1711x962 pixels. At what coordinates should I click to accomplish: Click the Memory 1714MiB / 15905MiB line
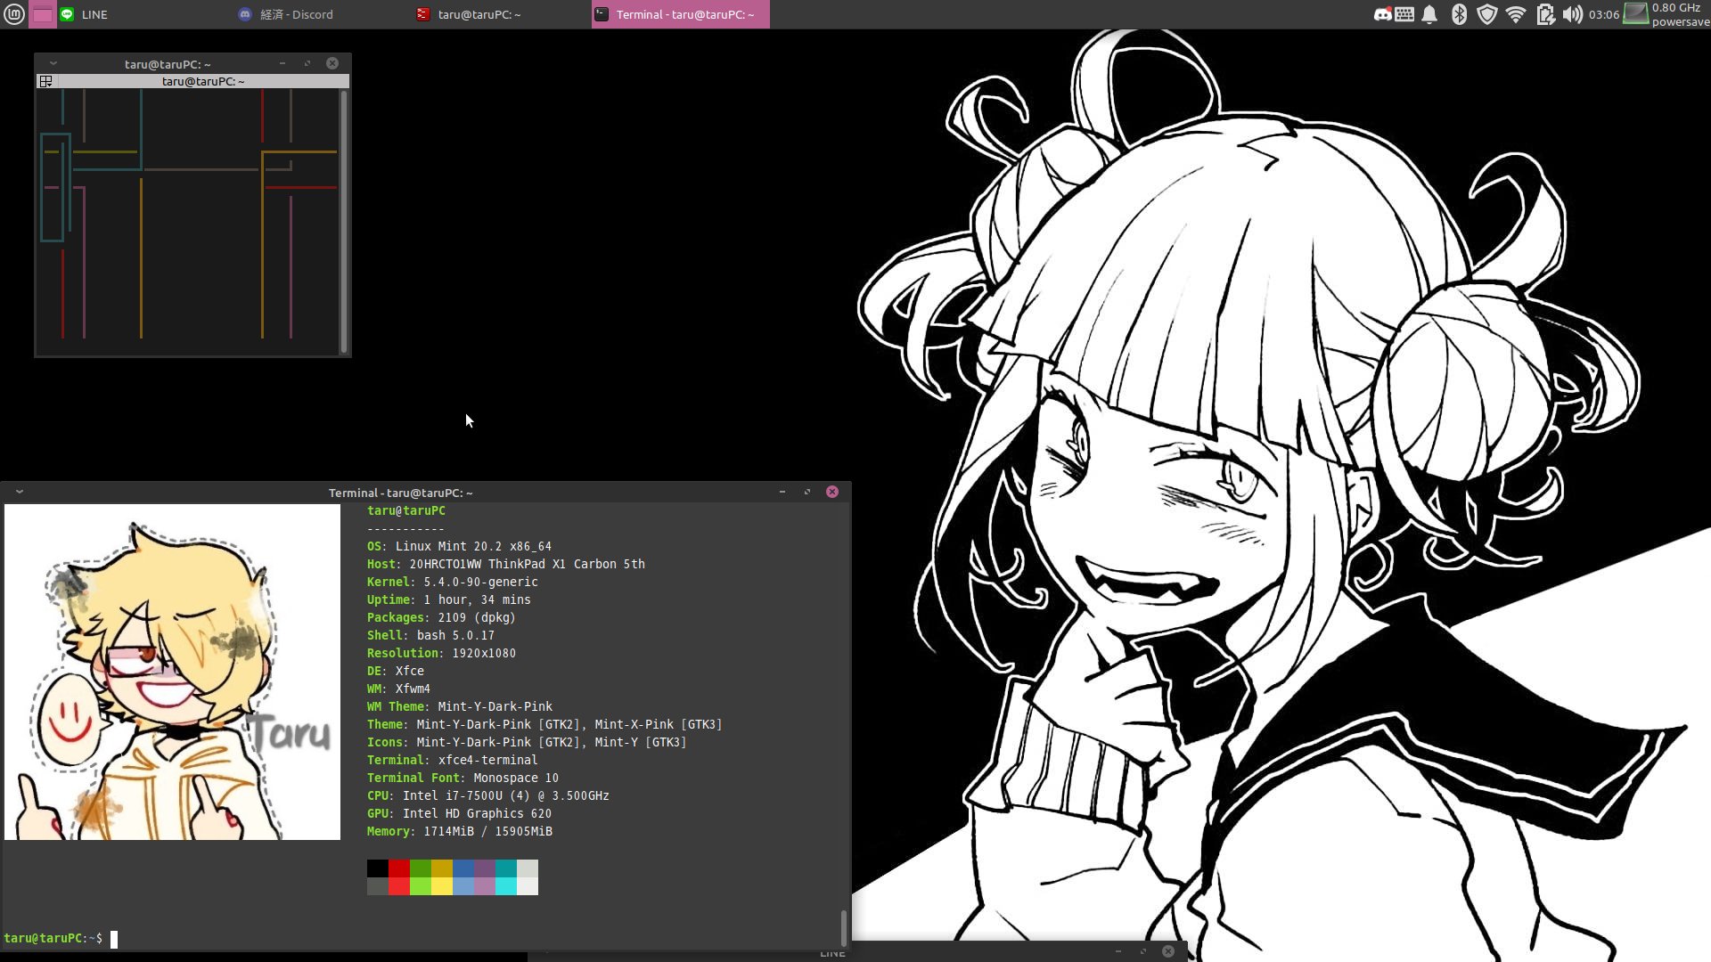(x=460, y=831)
